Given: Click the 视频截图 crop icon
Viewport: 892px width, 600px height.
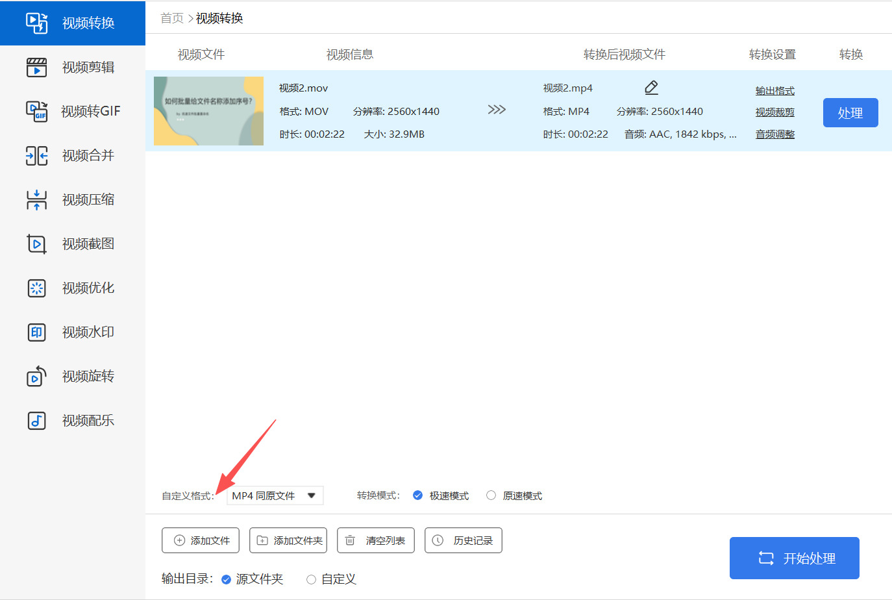Looking at the screenshot, I should pos(36,244).
